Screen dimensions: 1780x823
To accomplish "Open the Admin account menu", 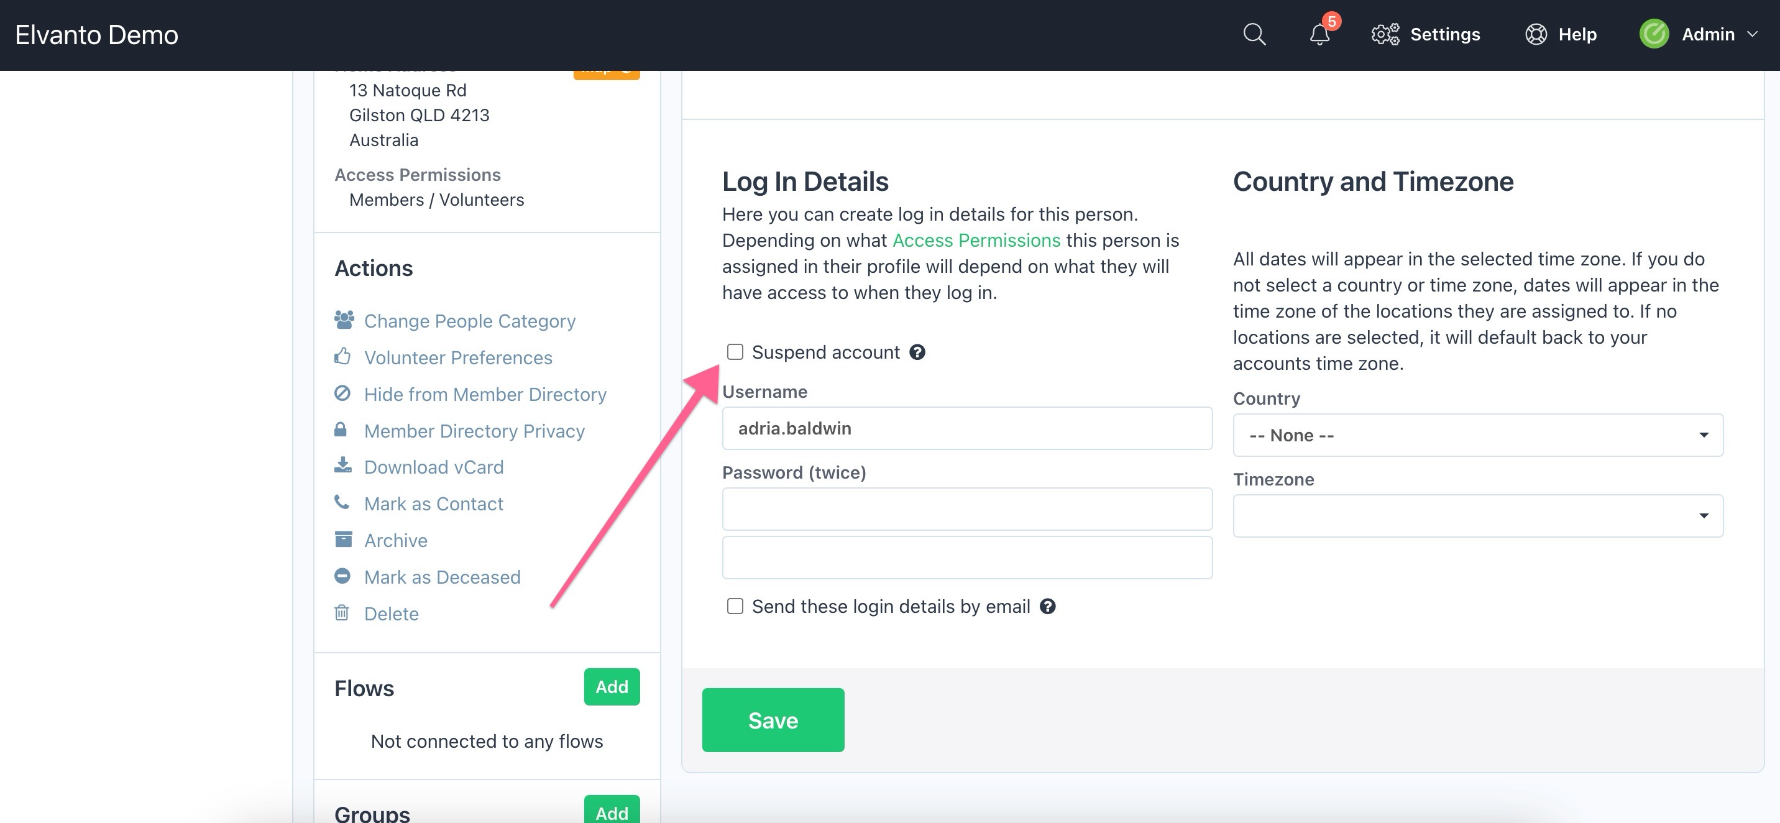I will [x=1699, y=34].
